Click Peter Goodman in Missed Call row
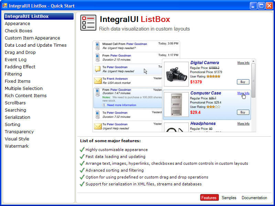 coord(136,44)
